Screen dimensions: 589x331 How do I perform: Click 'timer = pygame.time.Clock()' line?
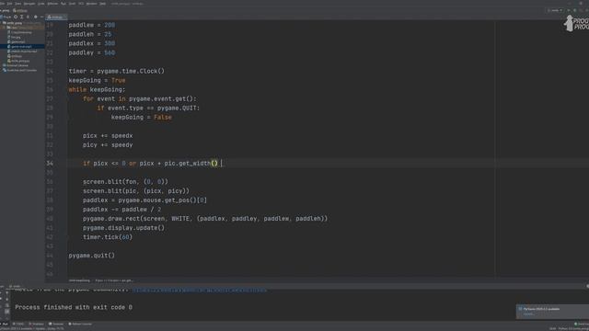tap(117, 72)
